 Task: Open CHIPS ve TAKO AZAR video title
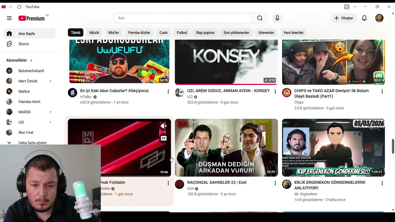pyautogui.click(x=331, y=94)
